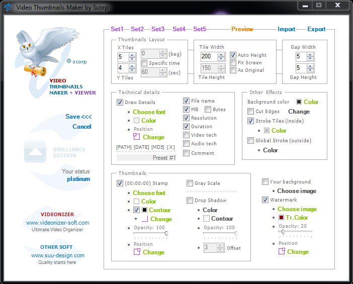Click the details Position corner icon

pyautogui.click(x=136, y=137)
